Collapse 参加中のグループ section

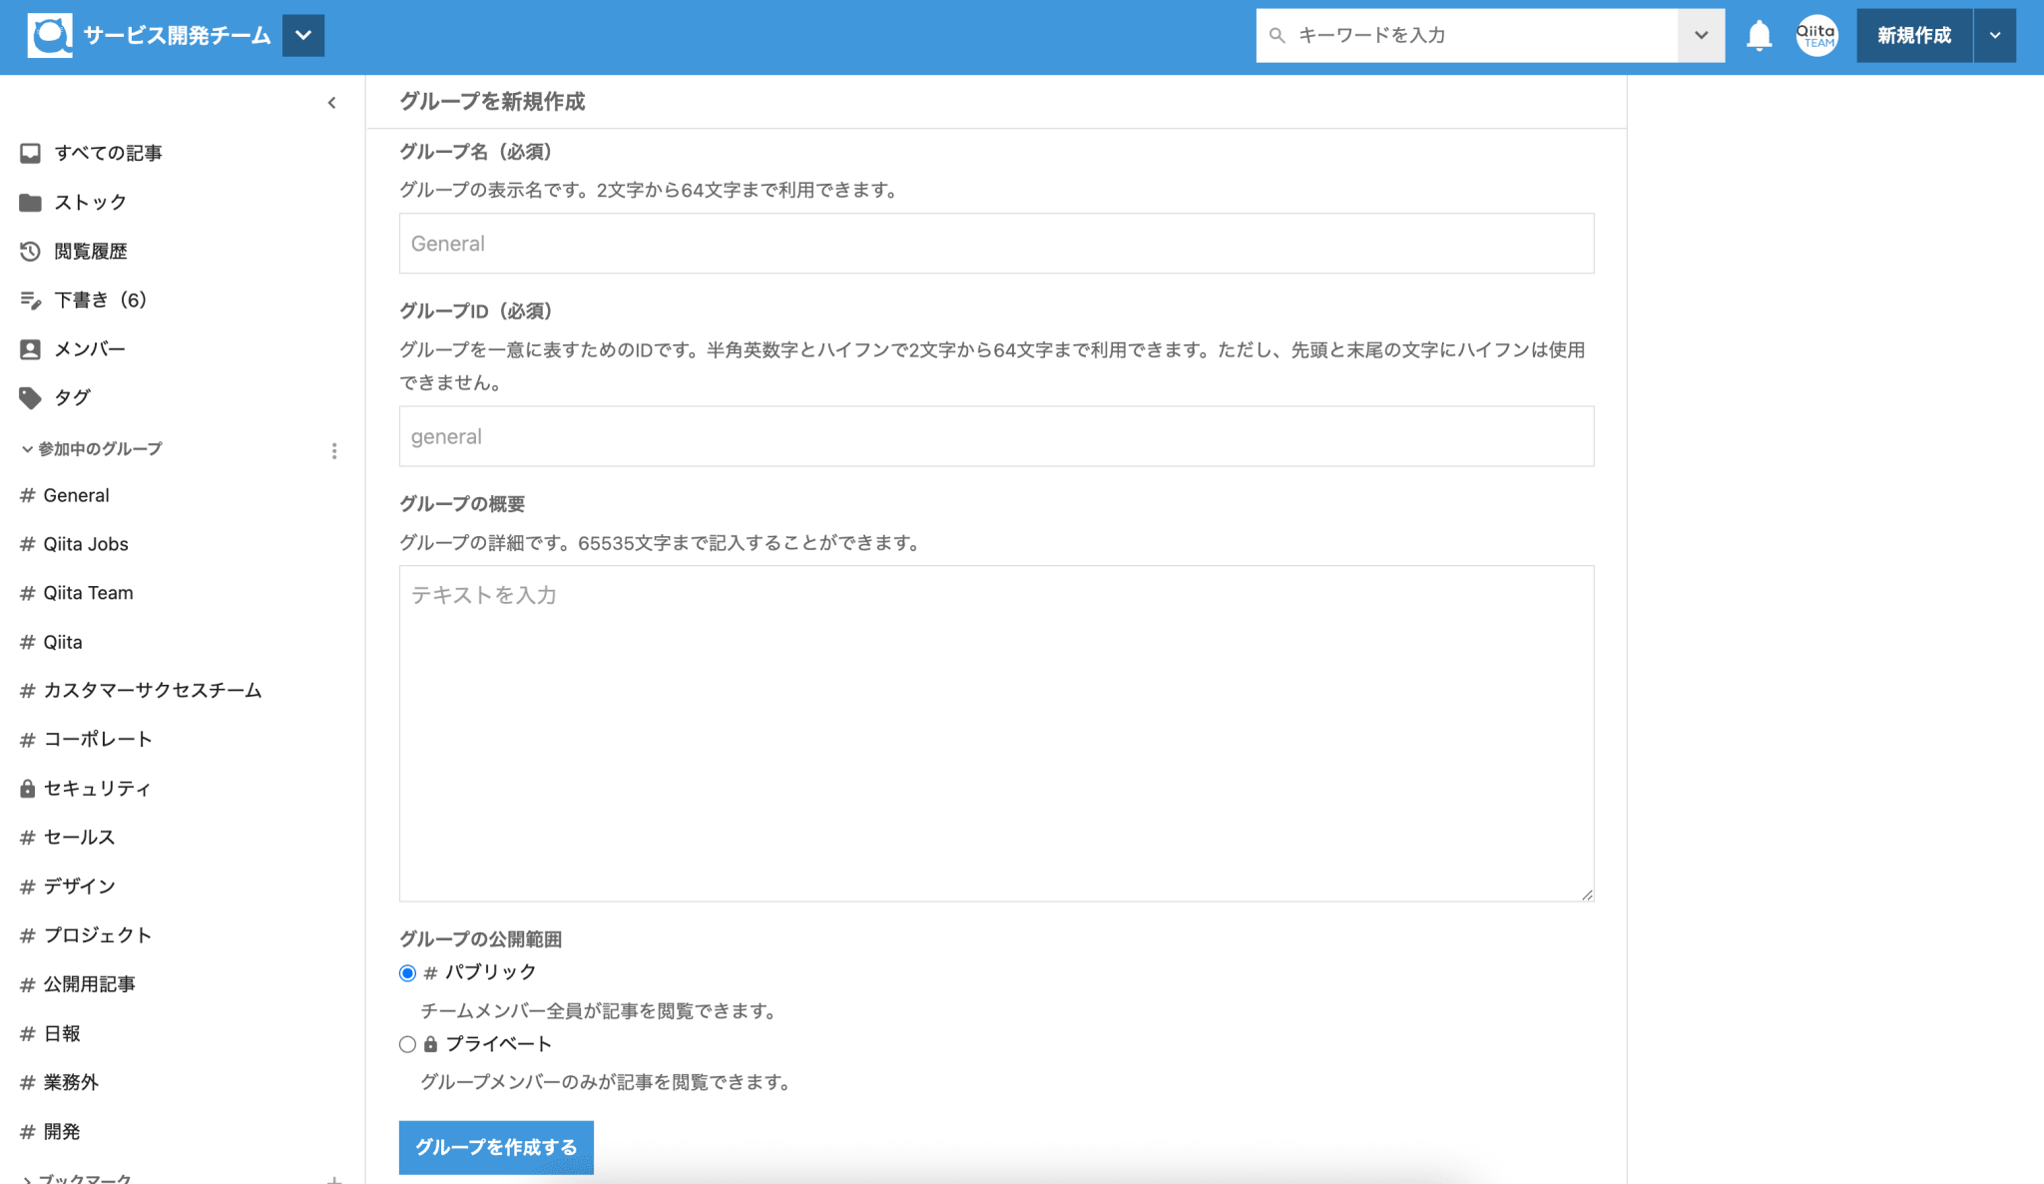tap(27, 449)
